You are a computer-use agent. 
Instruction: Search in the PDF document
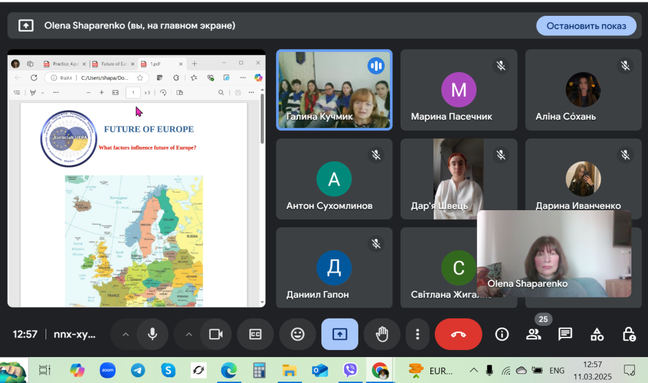[221, 92]
